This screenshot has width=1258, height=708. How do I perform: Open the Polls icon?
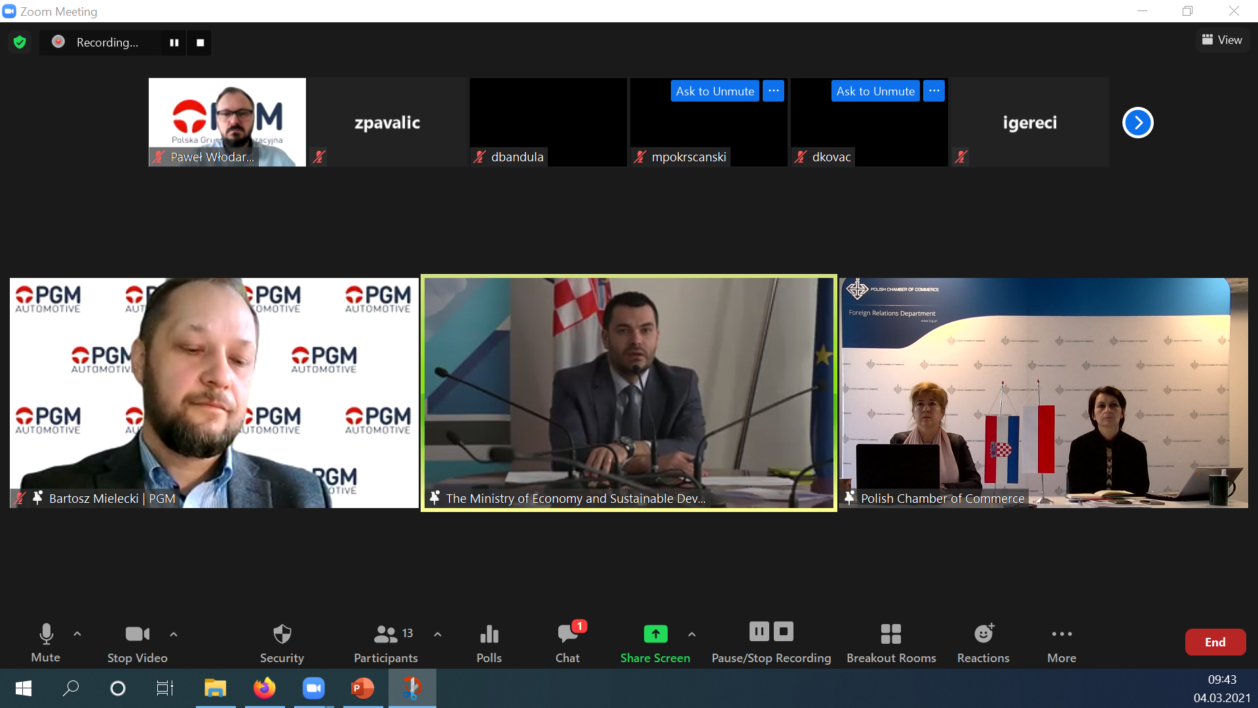(489, 634)
